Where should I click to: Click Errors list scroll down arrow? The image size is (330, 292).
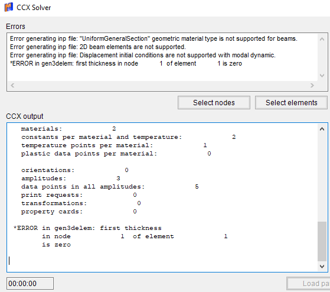[322, 76]
